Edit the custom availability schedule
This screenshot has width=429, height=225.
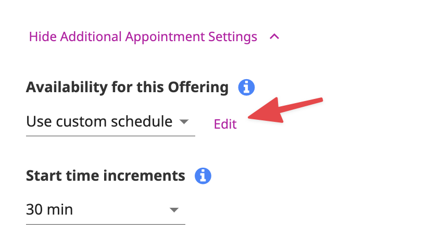225,124
